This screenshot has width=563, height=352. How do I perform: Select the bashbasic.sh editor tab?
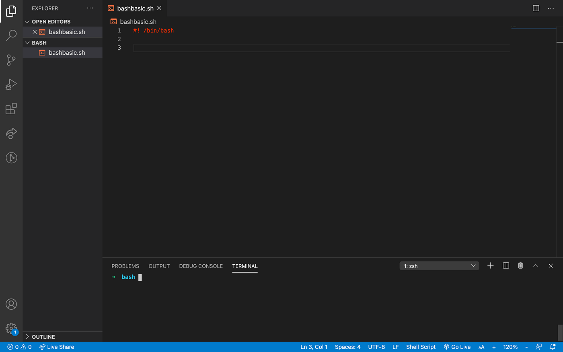coord(135,8)
